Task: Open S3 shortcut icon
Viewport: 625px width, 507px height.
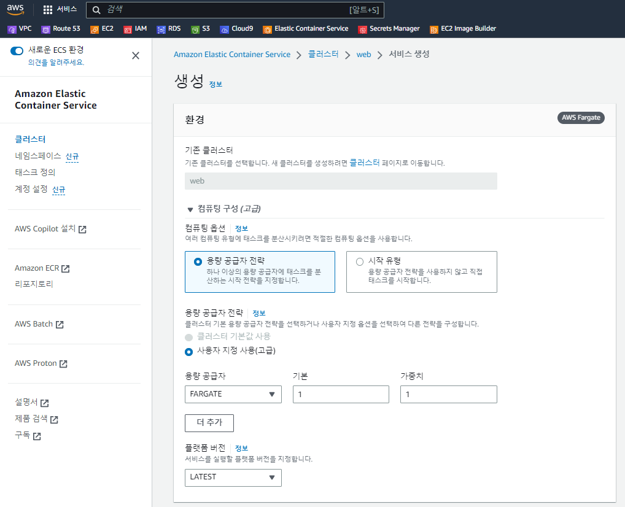Action: (x=195, y=29)
